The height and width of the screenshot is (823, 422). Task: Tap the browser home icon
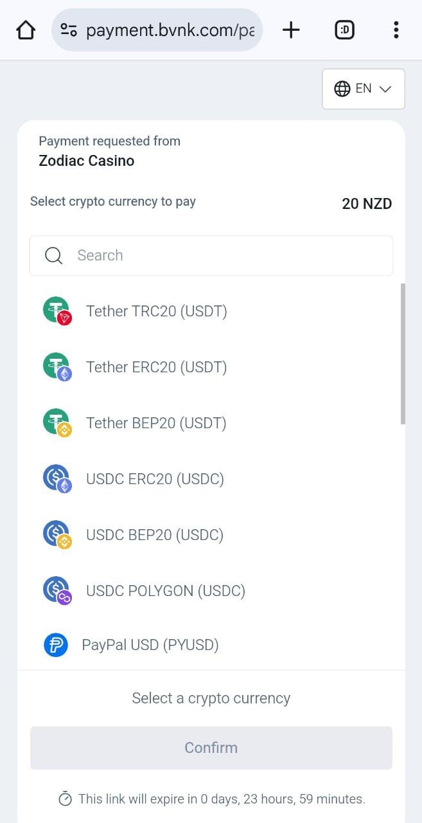click(x=26, y=30)
